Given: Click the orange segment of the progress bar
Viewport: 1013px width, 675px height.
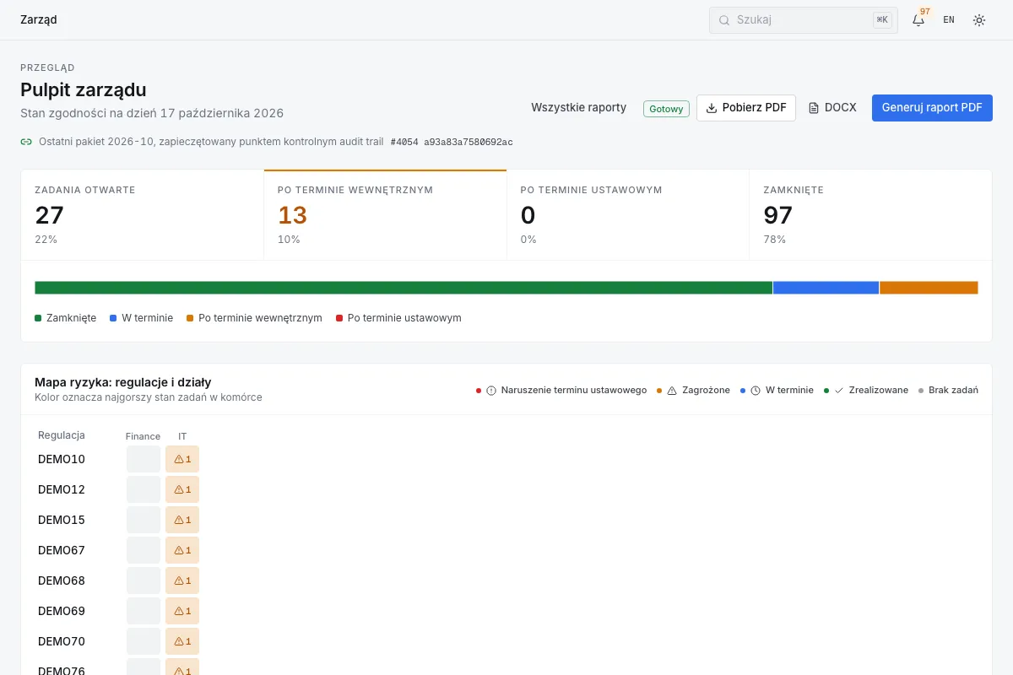Looking at the screenshot, I should point(929,288).
